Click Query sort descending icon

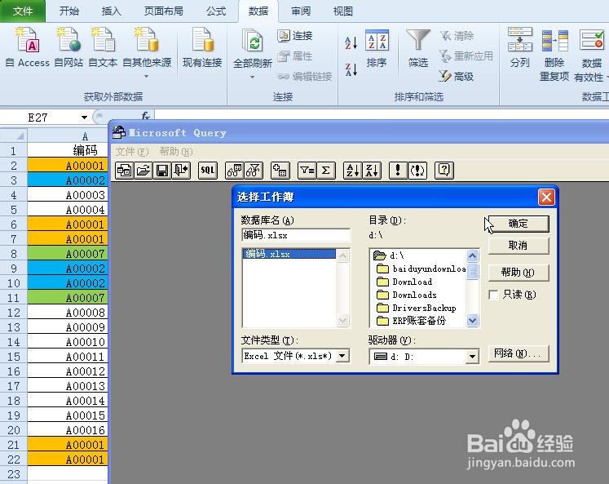pos(372,171)
